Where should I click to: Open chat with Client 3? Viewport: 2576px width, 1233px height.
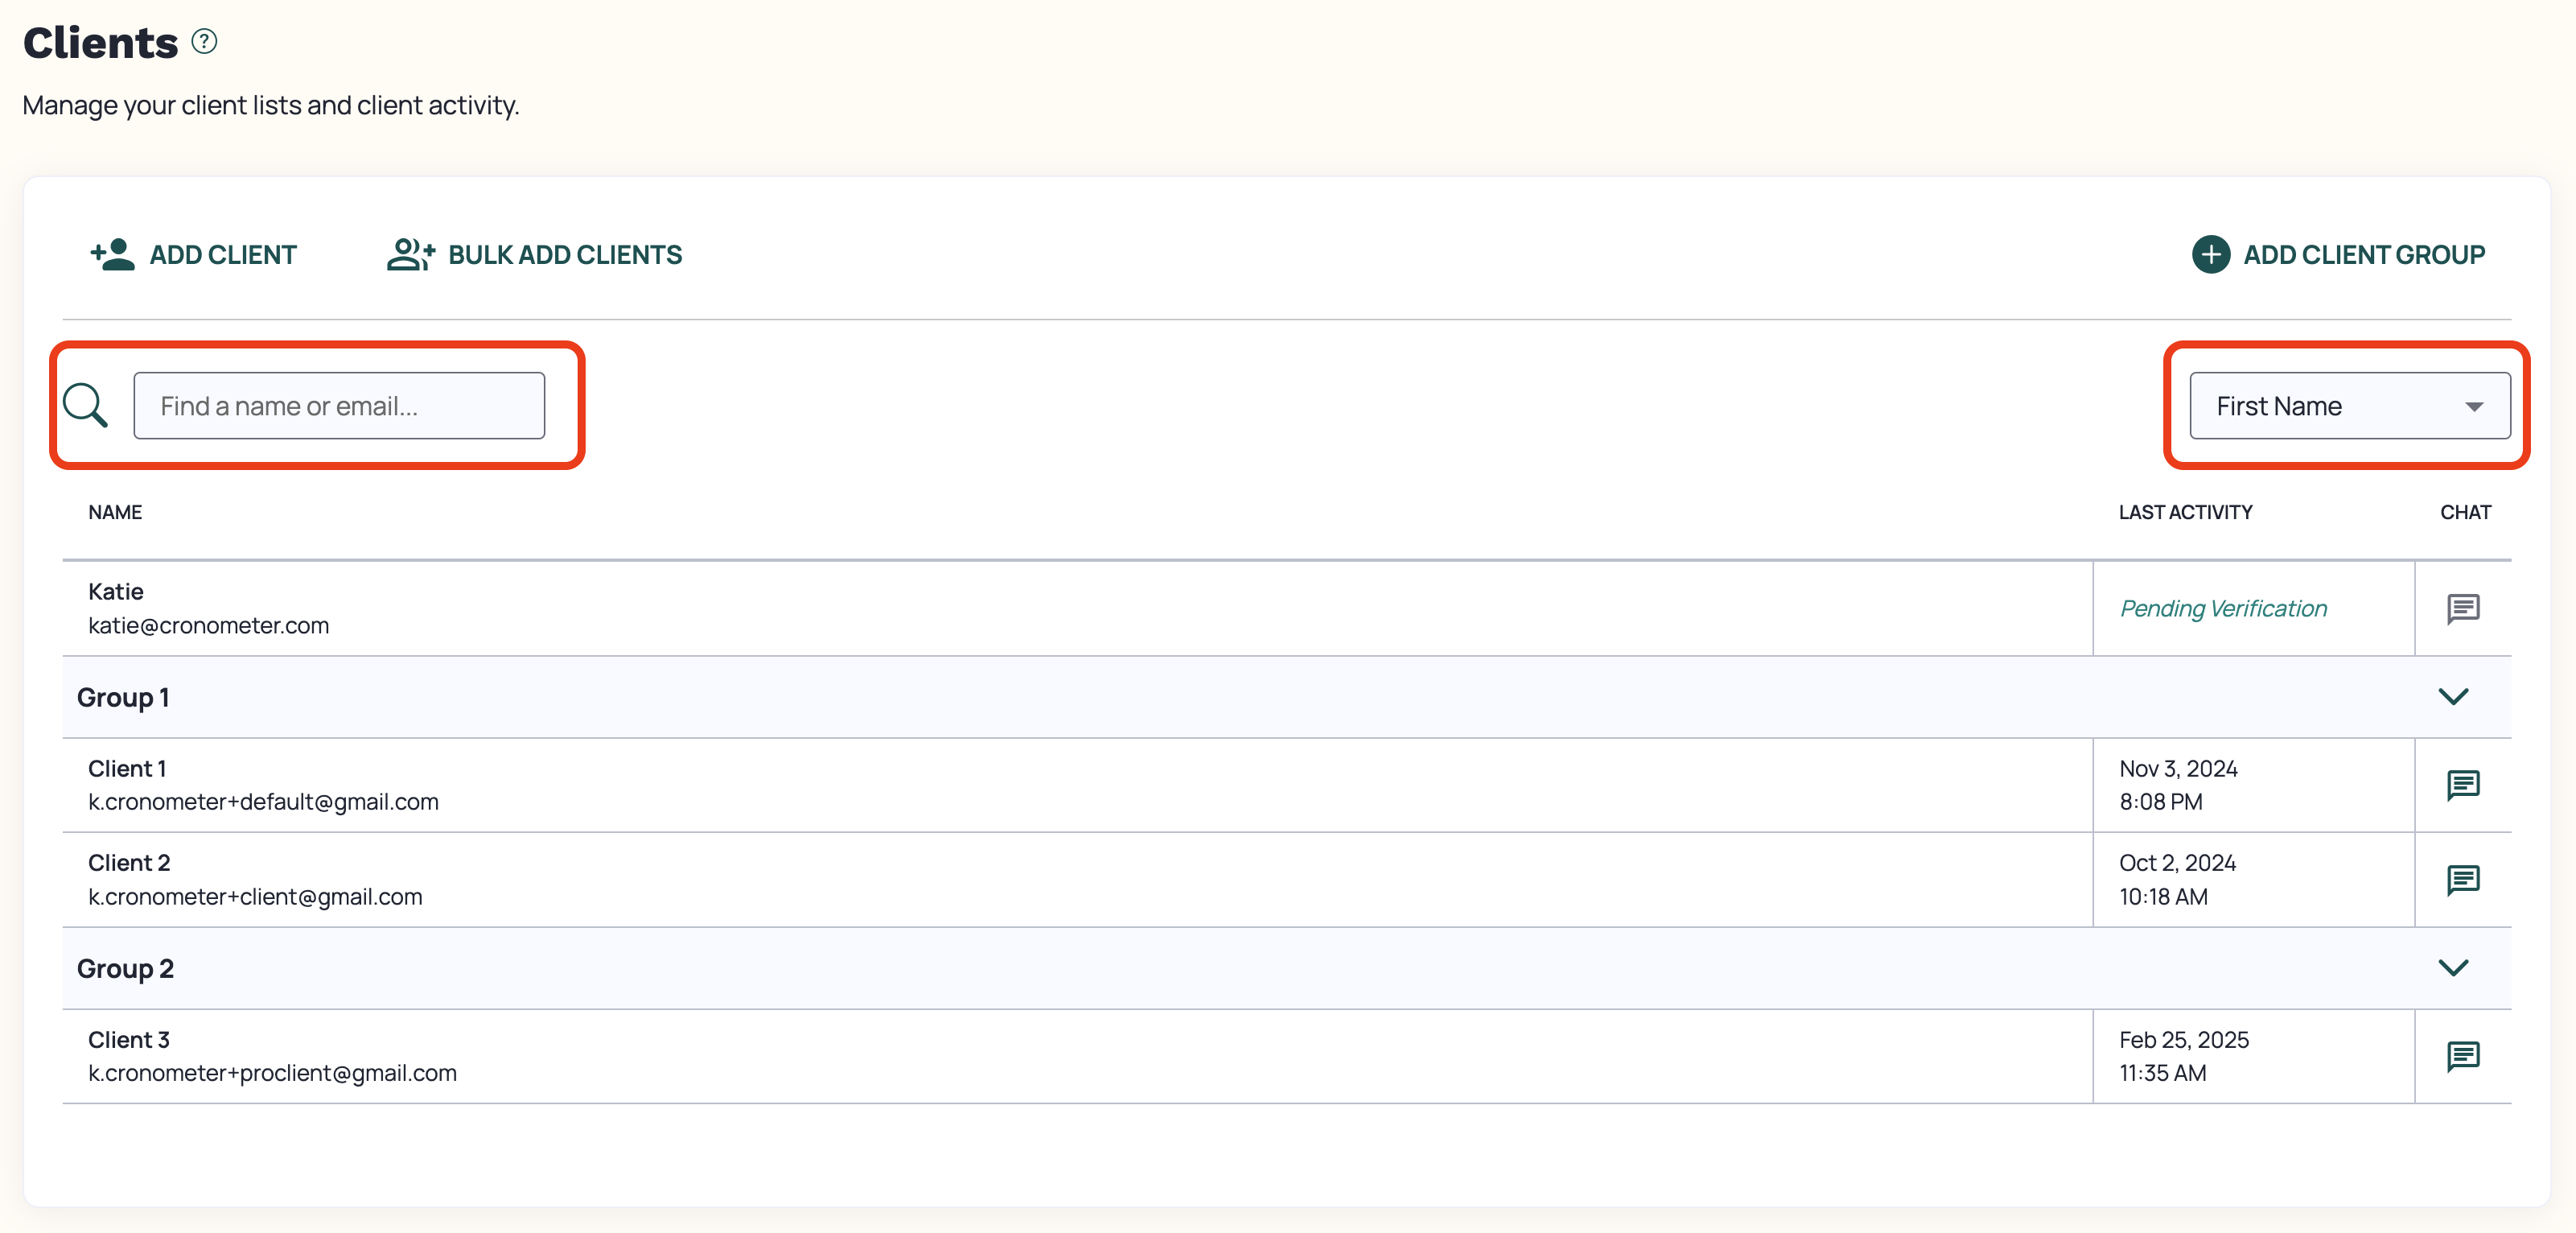point(2463,1057)
